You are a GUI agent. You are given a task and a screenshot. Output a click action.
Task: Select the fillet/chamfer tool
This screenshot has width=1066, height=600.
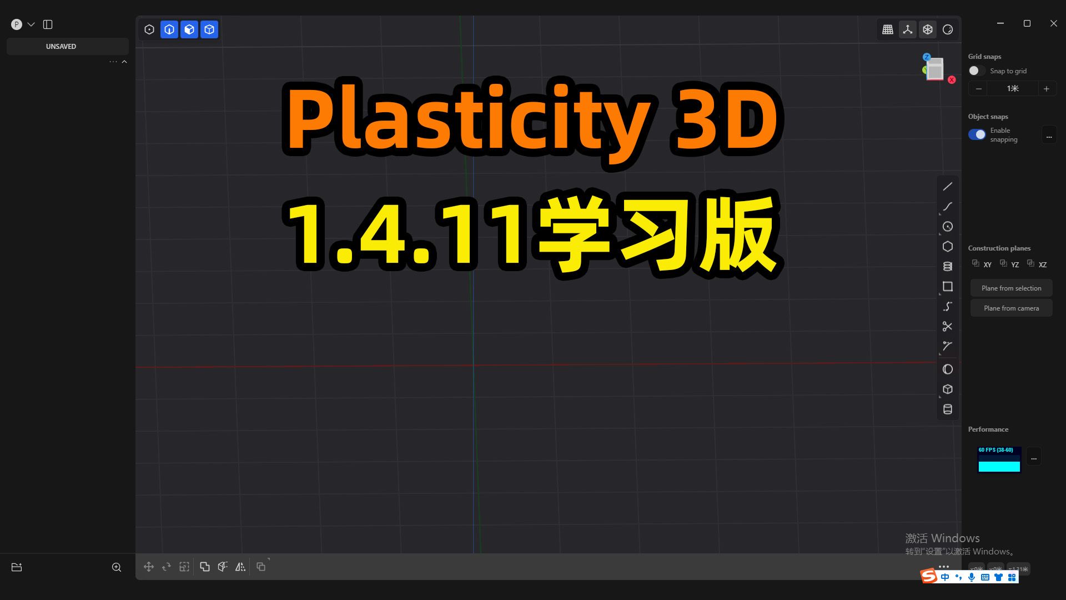(x=947, y=346)
